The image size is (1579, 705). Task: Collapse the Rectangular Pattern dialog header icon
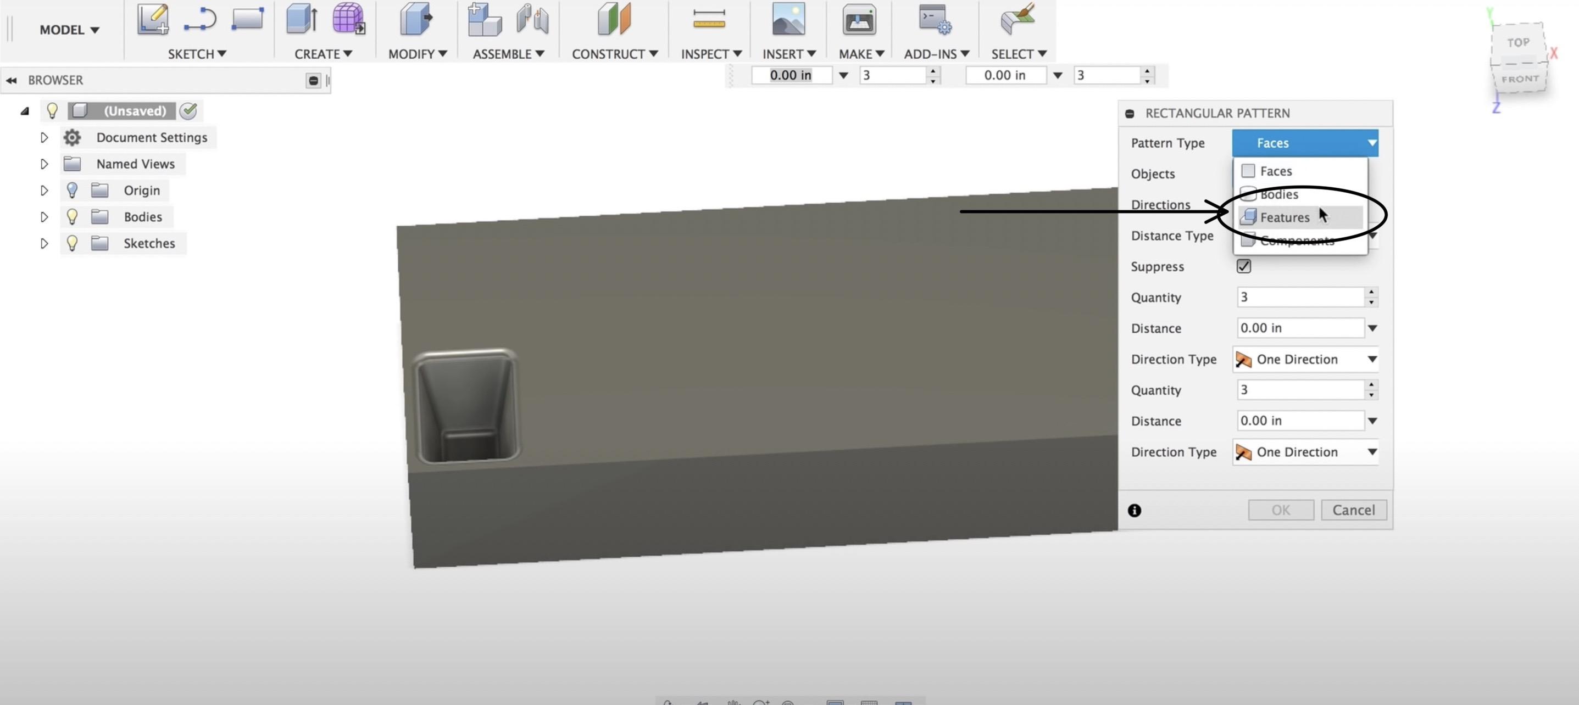(1130, 113)
